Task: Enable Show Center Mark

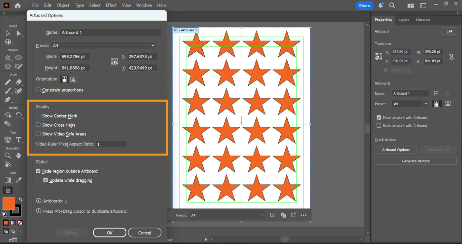Action: tap(38, 116)
